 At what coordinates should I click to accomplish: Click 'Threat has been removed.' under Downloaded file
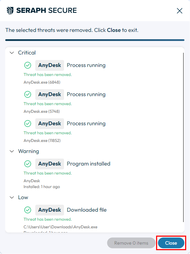point(48,219)
